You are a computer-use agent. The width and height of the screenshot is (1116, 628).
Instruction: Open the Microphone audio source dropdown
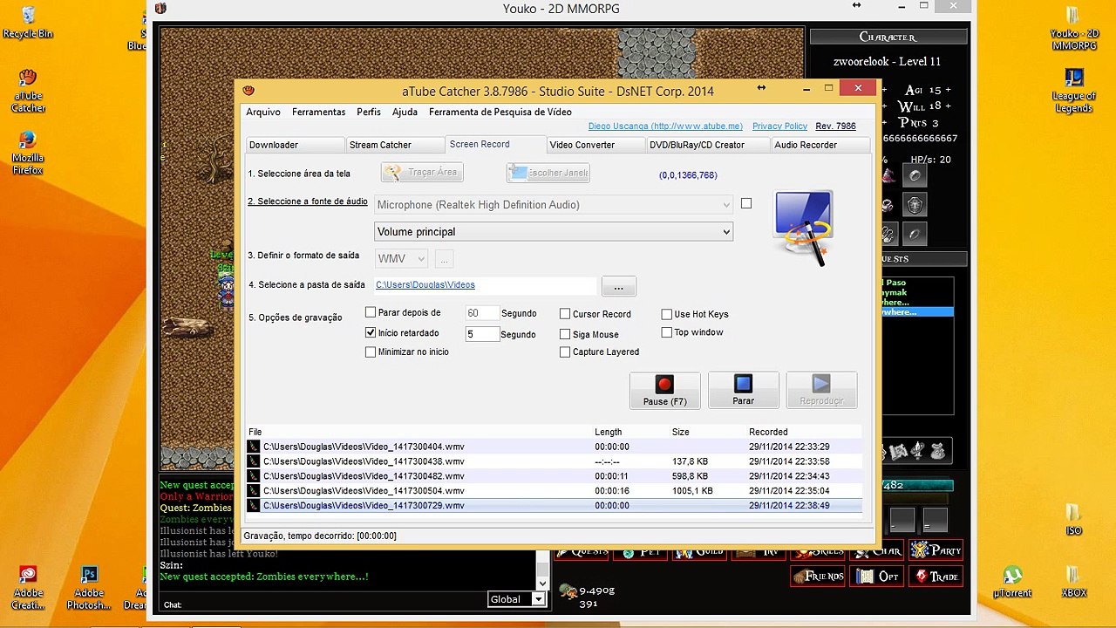point(554,205)
